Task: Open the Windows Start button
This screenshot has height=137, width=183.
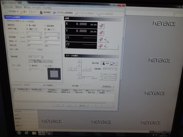Action: point(19,133)
